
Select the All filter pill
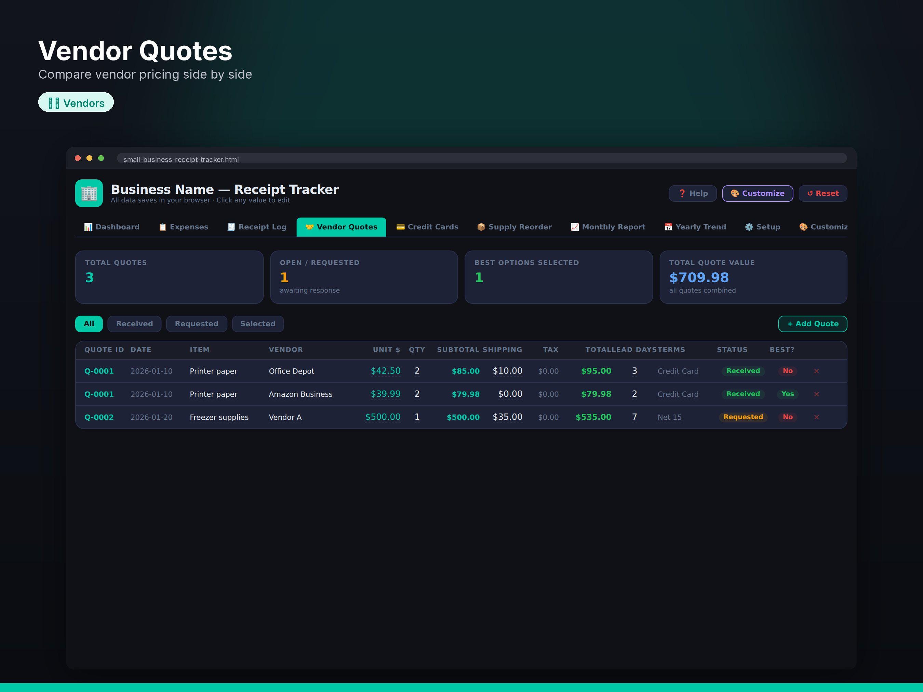pyautogui.click(x=89, y=324)
